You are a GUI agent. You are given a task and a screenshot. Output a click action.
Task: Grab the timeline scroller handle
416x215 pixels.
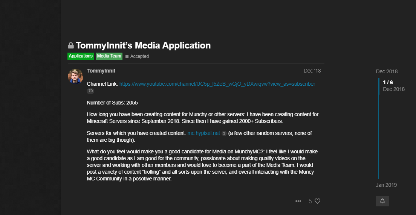click(379, 86)
